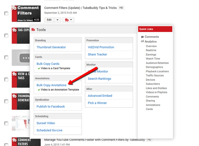This screenshot has width=199, height=146.
Task: Click the Edit button for Comment Filters video
Action: [49, 20]
